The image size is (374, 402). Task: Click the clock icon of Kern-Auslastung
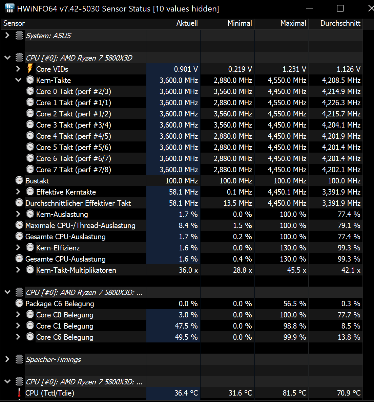30,214
